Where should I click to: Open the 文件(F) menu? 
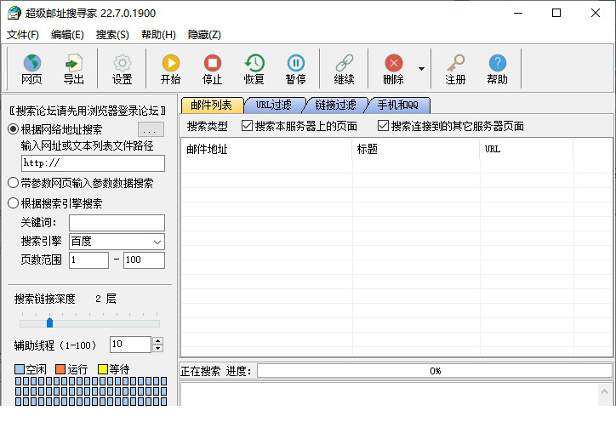tap(23, 35)
